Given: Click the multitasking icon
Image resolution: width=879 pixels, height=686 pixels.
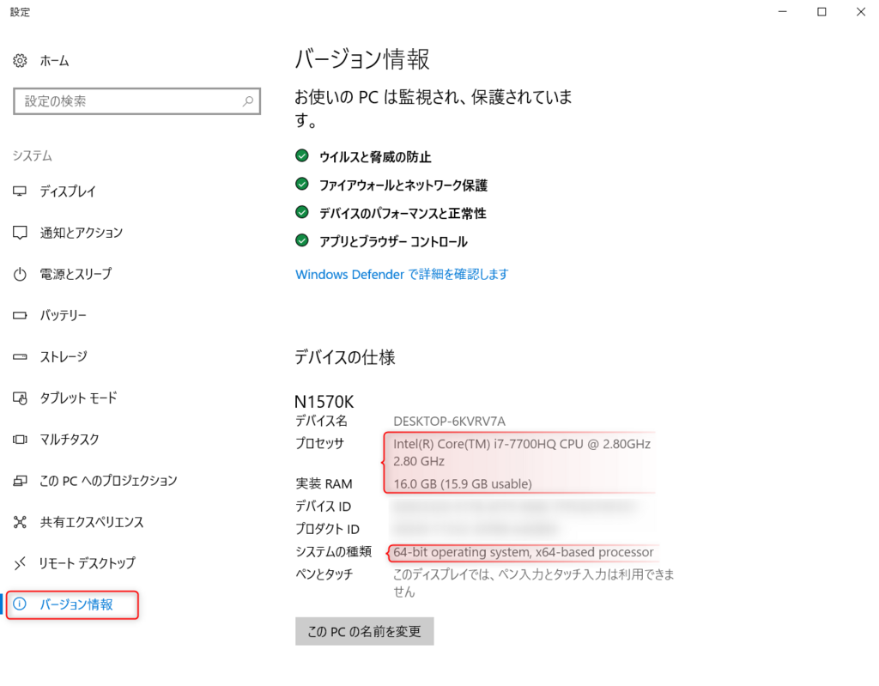Looking at the screenshot, I should [20, 440].
